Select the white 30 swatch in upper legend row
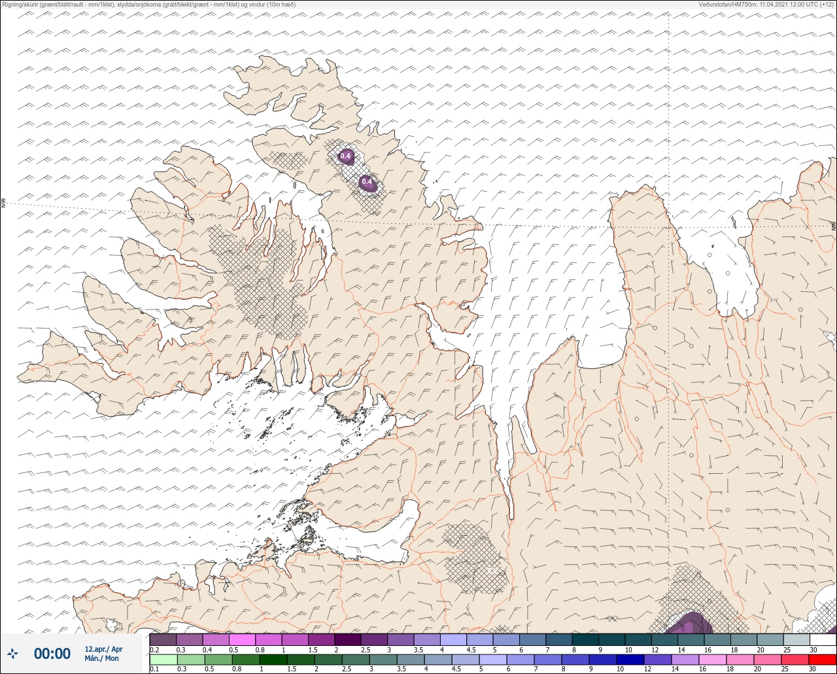The height and width of the screenshot is (674, 837). pos(823,639)
